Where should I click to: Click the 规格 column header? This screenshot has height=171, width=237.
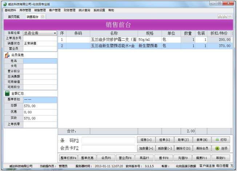pyautogui.click(x=150, y=33)
